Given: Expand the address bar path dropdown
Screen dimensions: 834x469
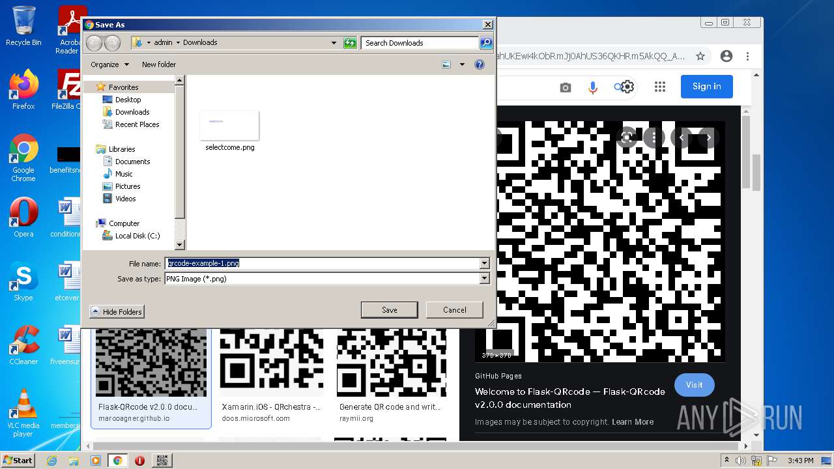Looking at the screenshot, I should pos(334,43).
